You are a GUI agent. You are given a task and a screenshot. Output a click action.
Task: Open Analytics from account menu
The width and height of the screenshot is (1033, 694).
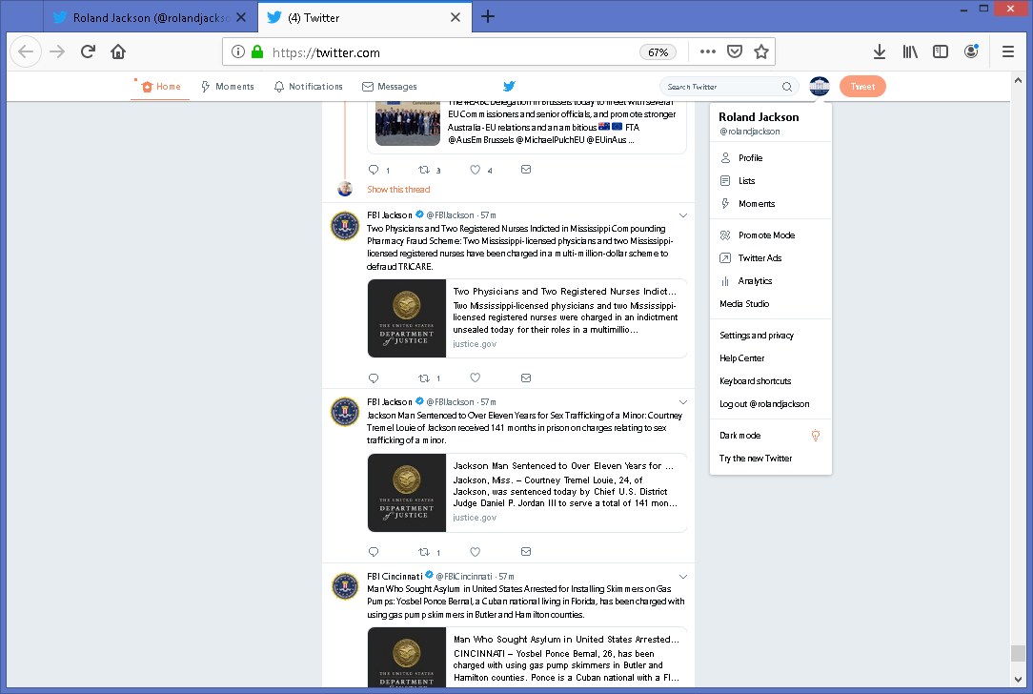[770, 281]
